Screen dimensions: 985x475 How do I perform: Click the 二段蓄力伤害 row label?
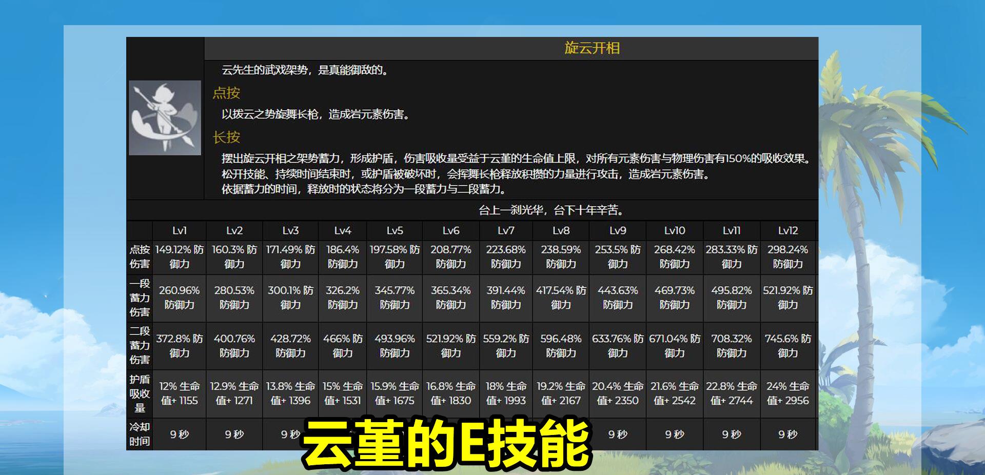point(140,346)
